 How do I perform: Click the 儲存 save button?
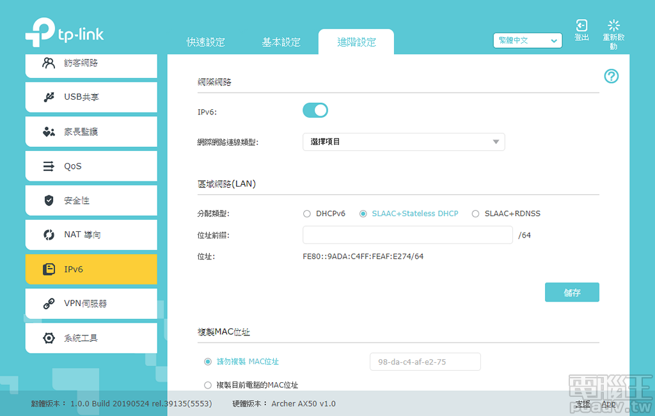[x=571, y=291]
